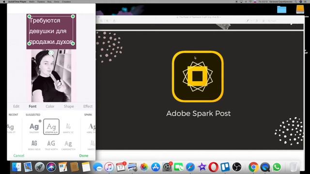
Task: Open FaceTime green icon in Dock
Action: point(179,167)
